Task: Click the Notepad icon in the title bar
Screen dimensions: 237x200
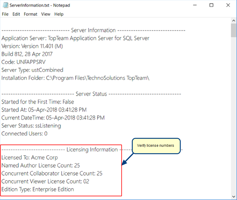Action: click(5, 5)
